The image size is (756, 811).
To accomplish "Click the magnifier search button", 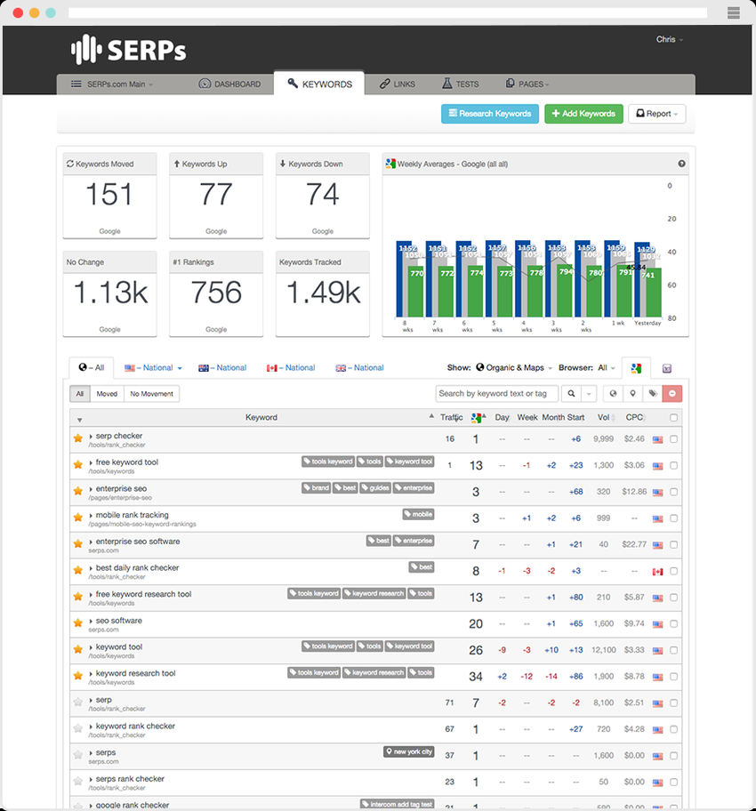I will click(x=571, y=393).
